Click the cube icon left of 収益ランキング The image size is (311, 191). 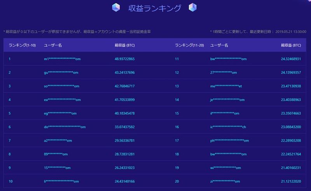click(115, 8)
